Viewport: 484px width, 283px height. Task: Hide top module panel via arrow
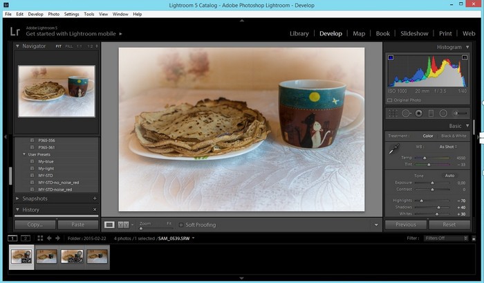[242, 20]
